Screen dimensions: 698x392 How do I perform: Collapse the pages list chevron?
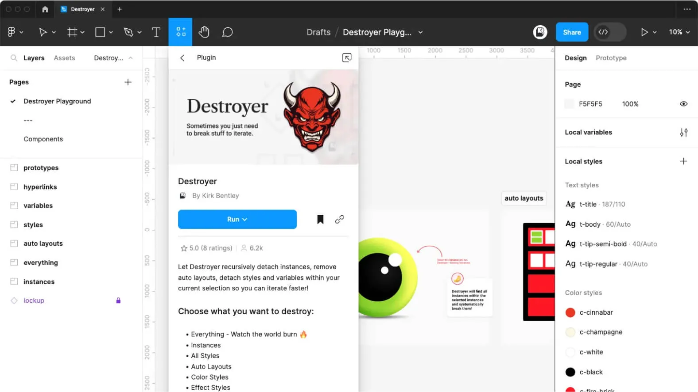pos(130,58)
